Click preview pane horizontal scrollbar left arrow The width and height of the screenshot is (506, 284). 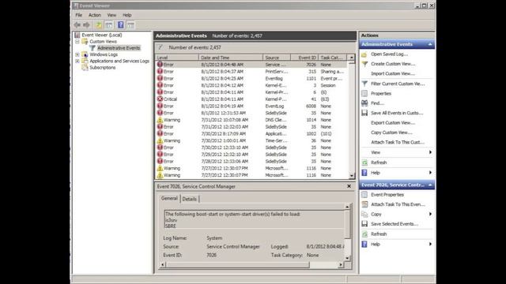[x=163, y=265]
